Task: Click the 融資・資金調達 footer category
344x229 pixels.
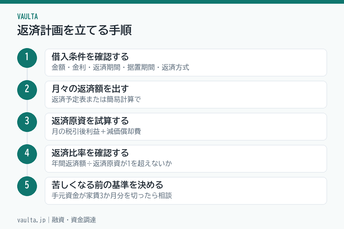Action: click(74, 220)
